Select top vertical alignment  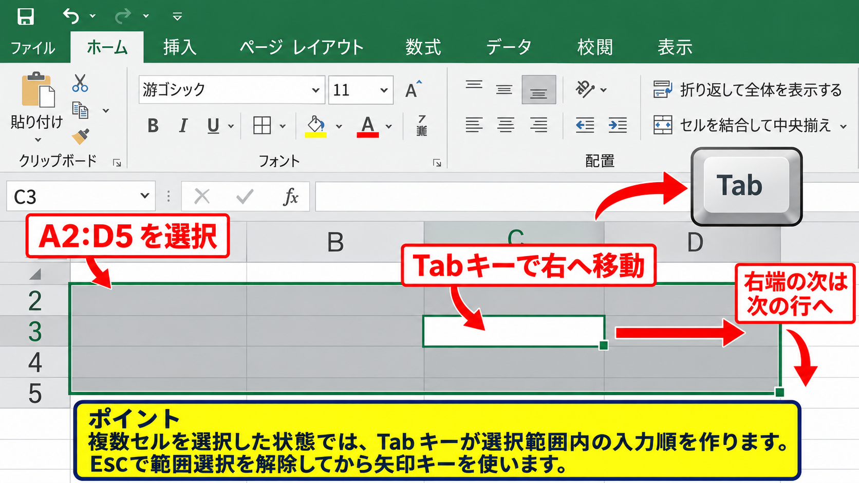[474, 85]
